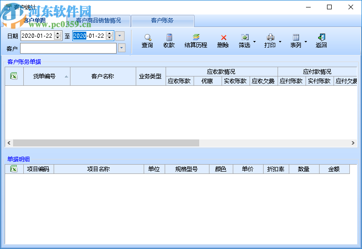Screen dimensions: 362x249
Task: Click the 打印 printer icon
Action: tap(271, 37)
